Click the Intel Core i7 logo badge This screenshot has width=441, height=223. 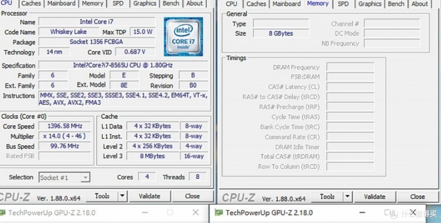pyautogui.click(x=183, y=37)
